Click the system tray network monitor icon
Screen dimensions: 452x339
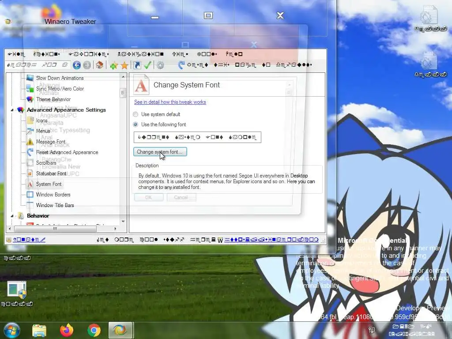point(372,329)
